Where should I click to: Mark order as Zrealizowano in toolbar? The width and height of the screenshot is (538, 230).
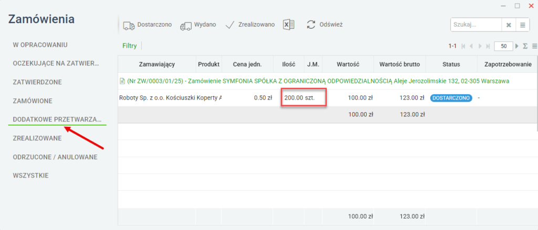coord(250,25)
